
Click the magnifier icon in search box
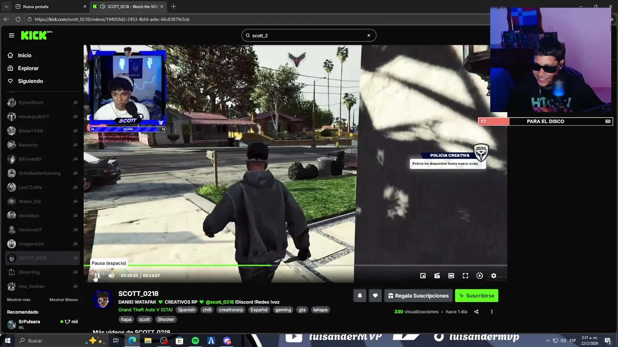248,35
